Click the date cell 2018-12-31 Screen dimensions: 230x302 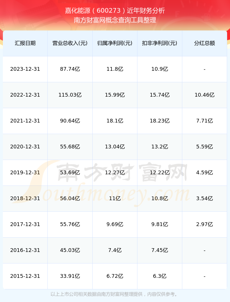click(25, 198)
